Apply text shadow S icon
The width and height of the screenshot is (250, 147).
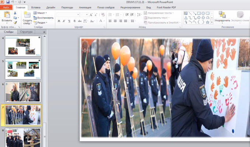(x=74, y=21)
